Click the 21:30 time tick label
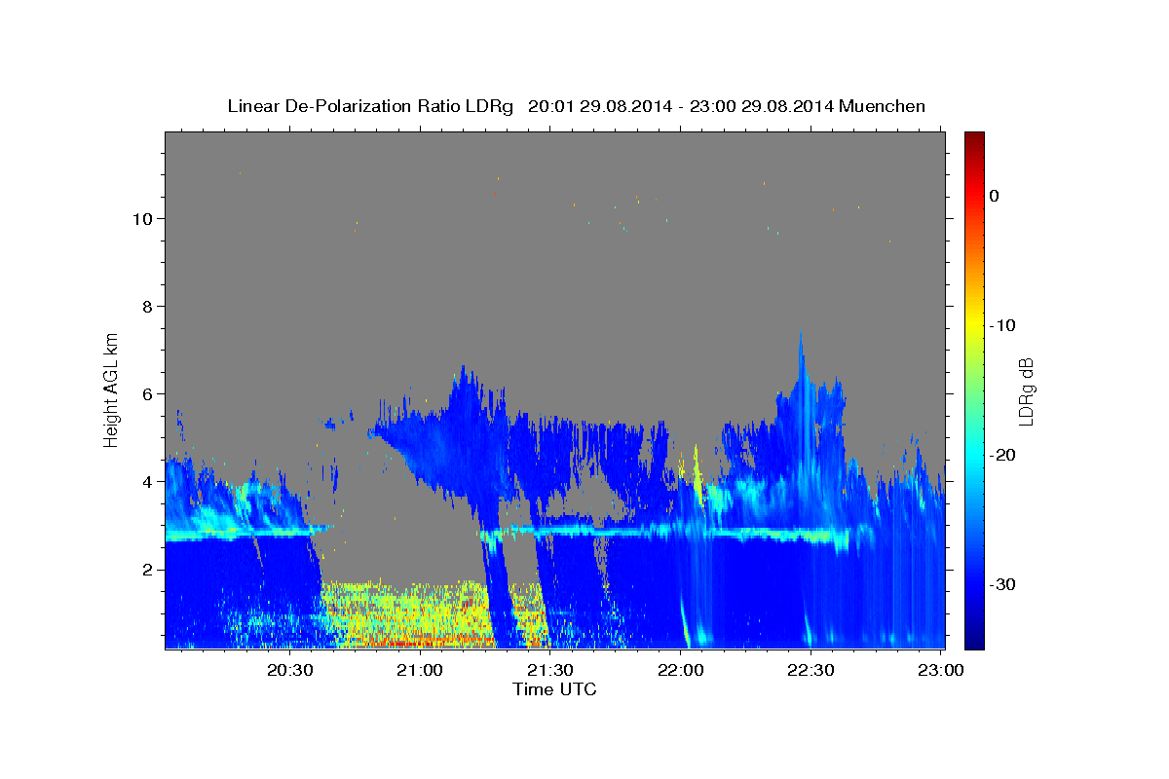1169x779 pixels. tap(549, 671)
